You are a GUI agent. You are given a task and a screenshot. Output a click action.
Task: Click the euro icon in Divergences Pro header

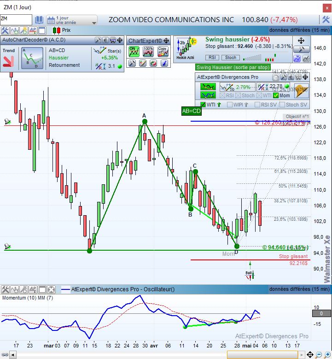tap(291, 77)
